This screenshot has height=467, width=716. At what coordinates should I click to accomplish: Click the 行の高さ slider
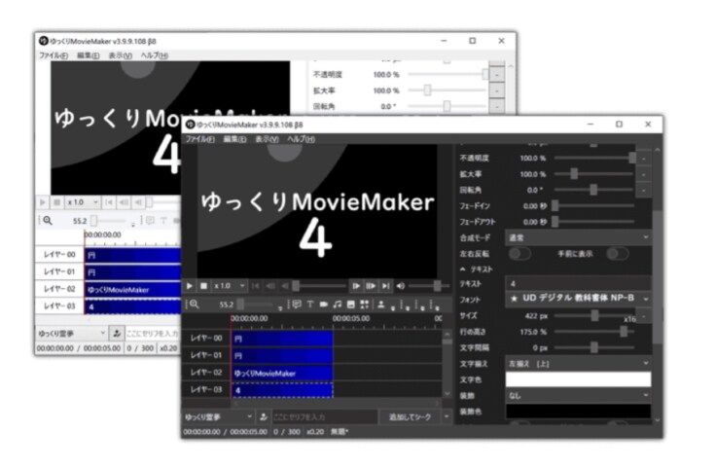click(x=594, y=332)
